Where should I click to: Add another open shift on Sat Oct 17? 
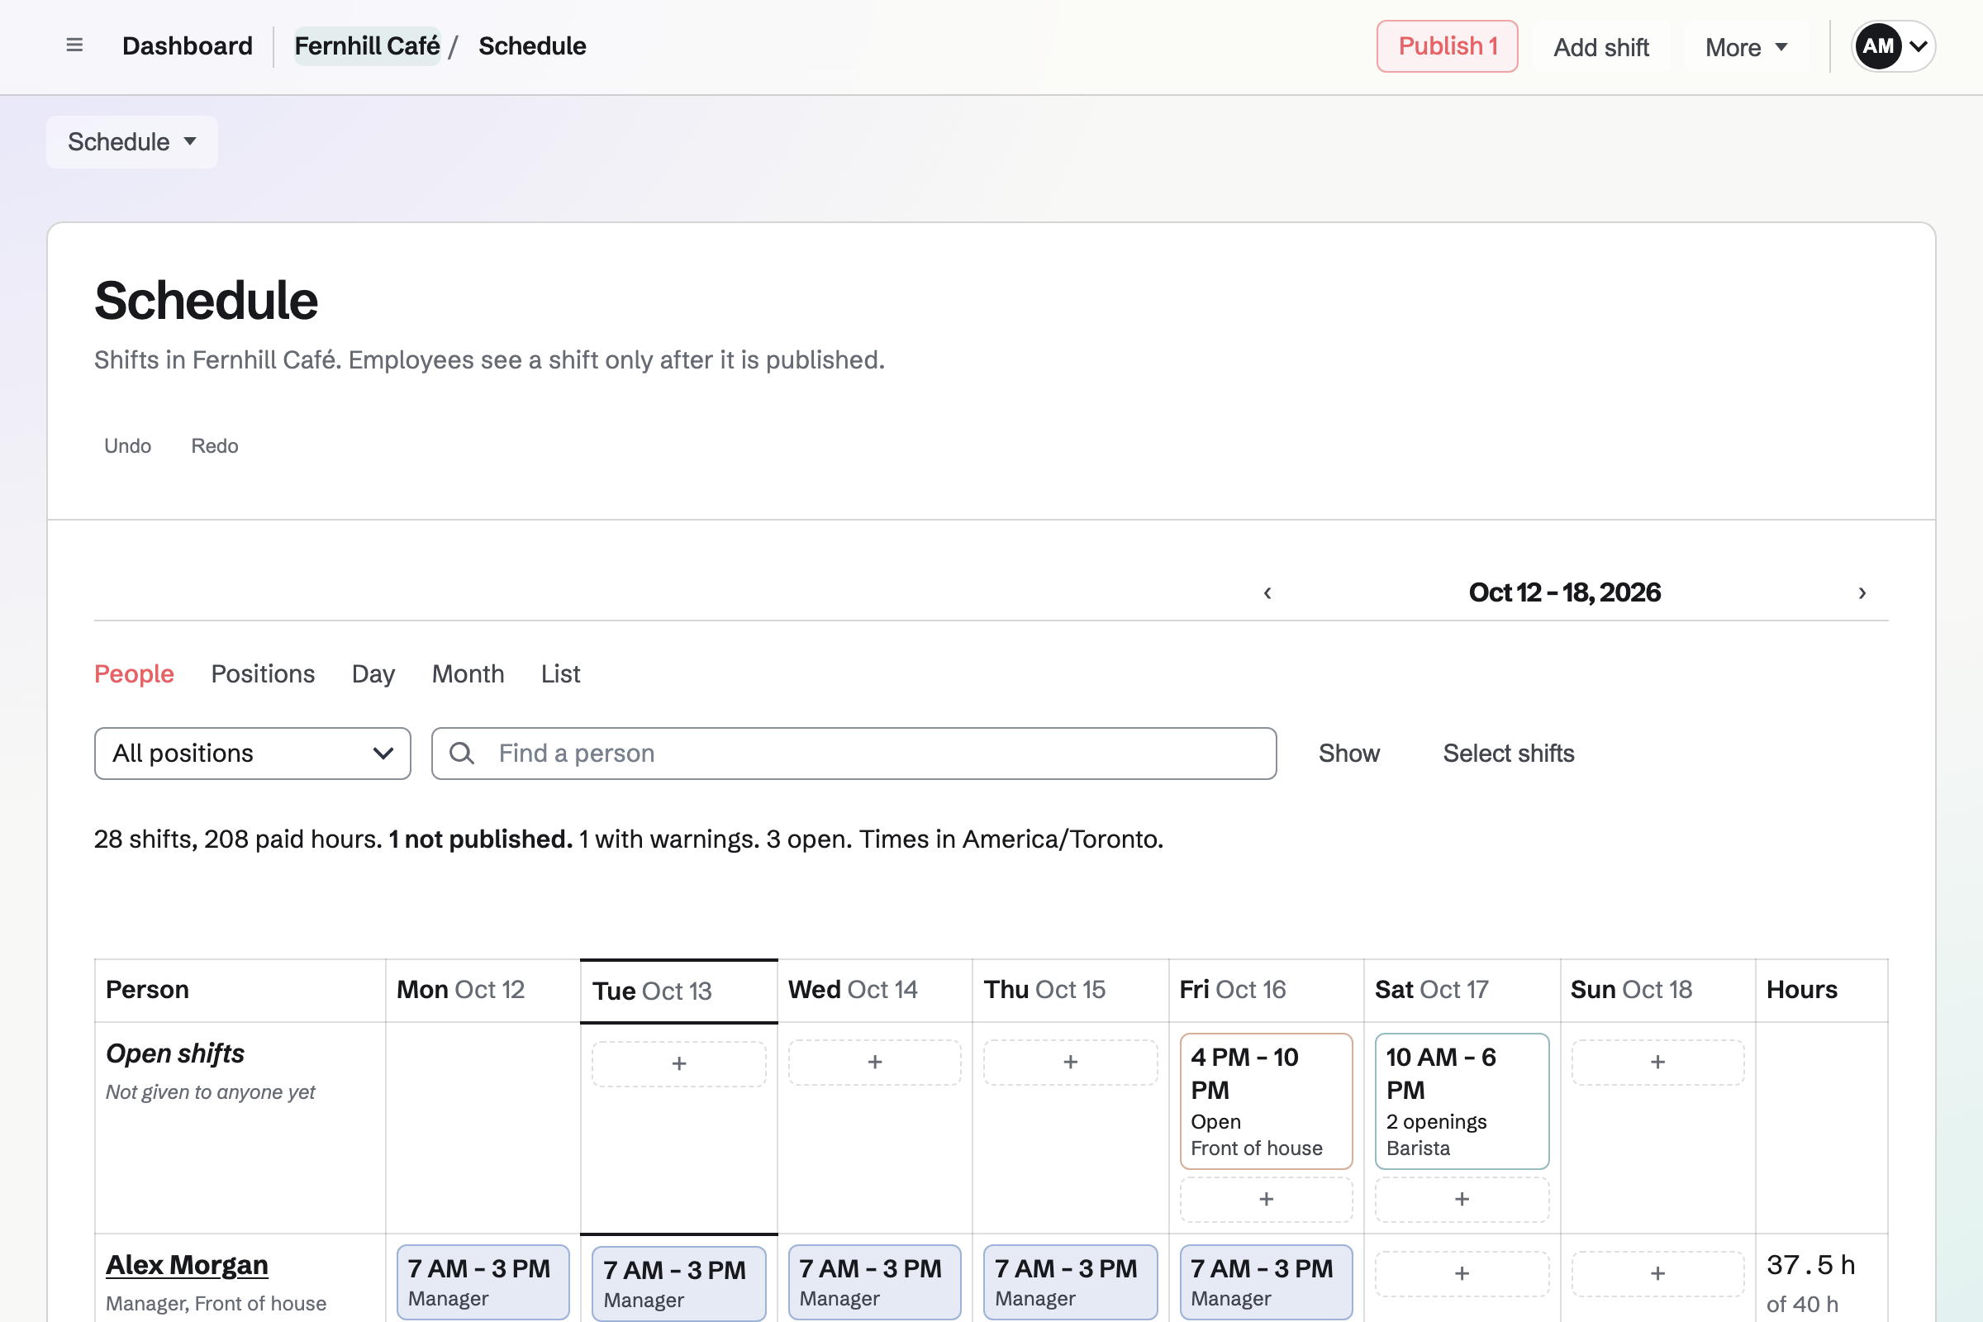coord(1462,1199)
